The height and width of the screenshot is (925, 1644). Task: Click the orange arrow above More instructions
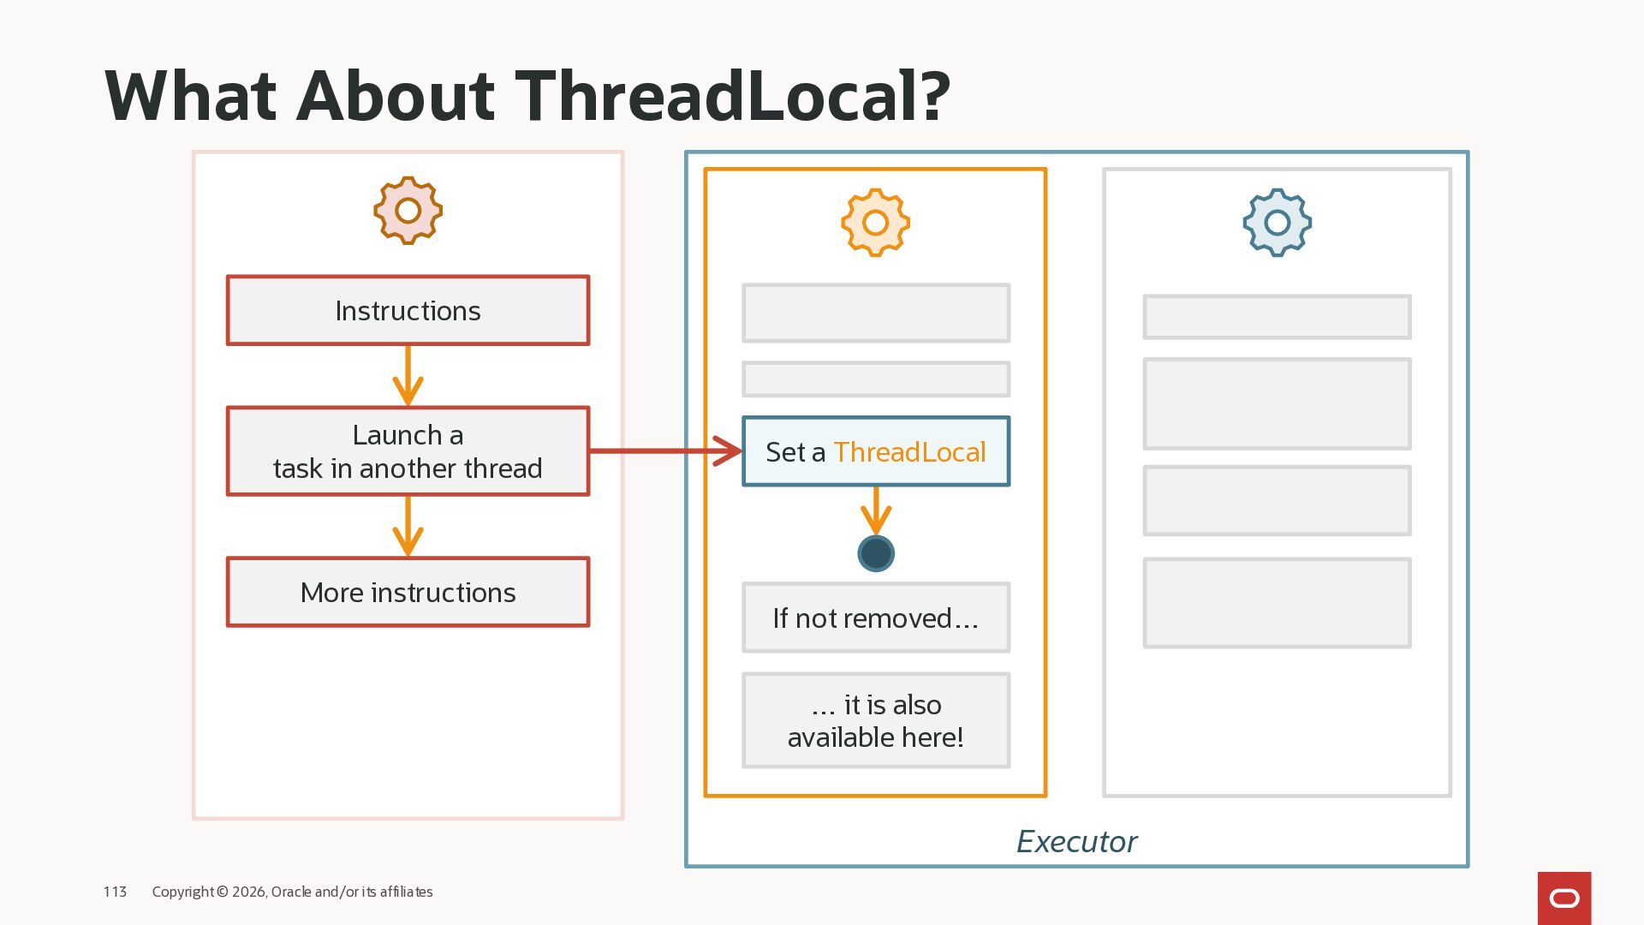(408, 526)
